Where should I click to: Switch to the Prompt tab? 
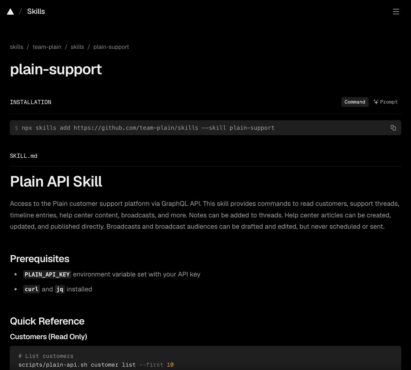(x=385, y=102)
